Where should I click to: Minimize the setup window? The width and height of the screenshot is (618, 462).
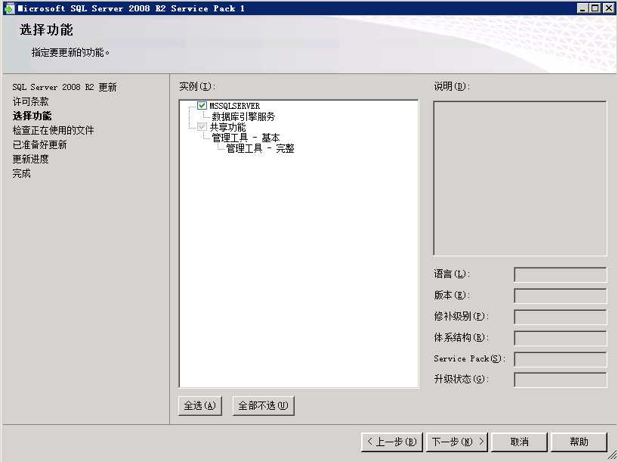click(x=582, y=8)
